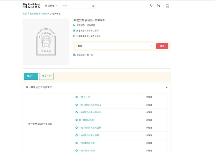Click play icon beside 1-1乘法公式

76,97
